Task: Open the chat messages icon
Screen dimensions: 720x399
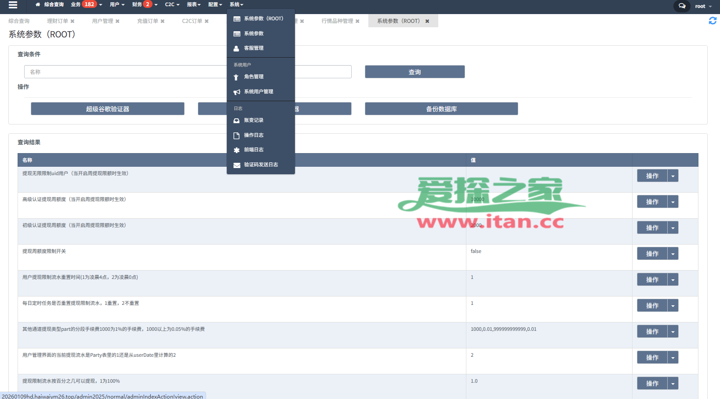Action: (682, 6)
